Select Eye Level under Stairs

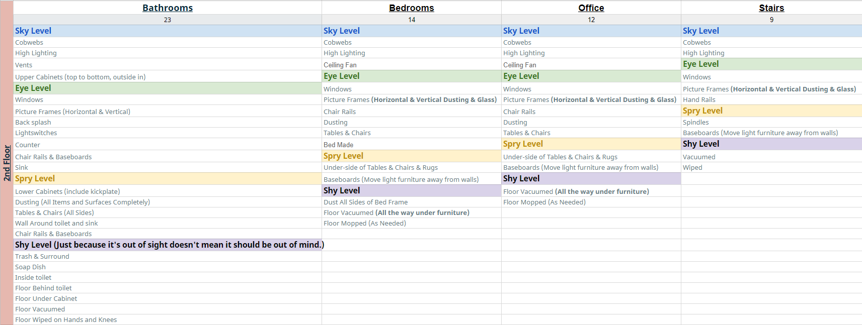click(771, 64)
